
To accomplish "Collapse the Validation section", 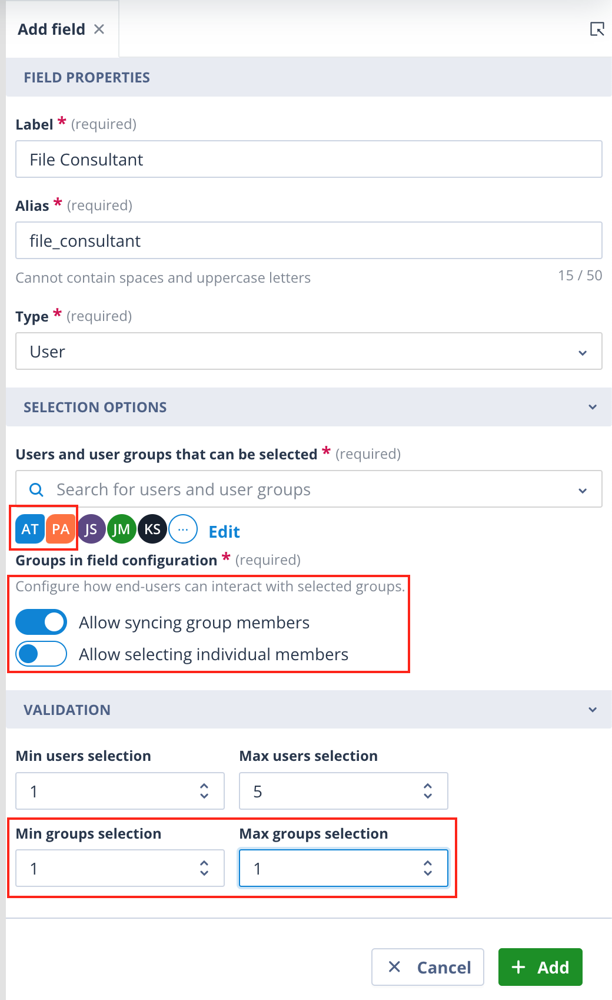I will point(593,710).
